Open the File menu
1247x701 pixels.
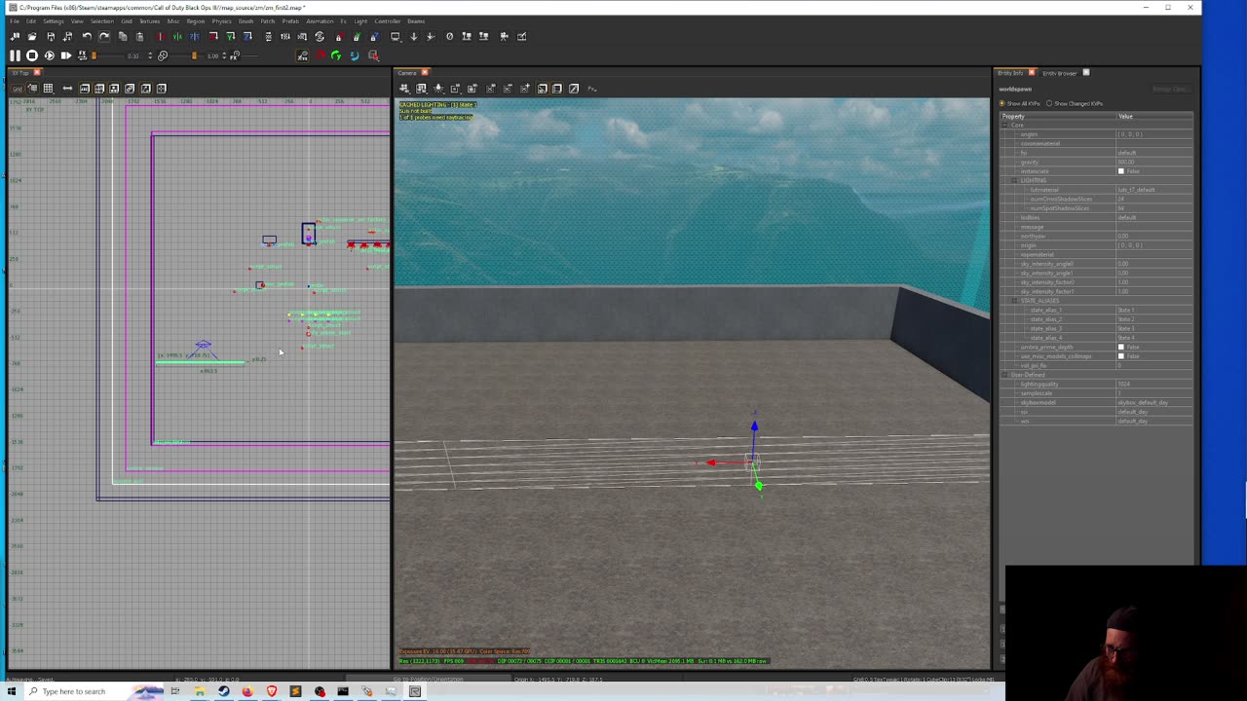pos(14,21)
